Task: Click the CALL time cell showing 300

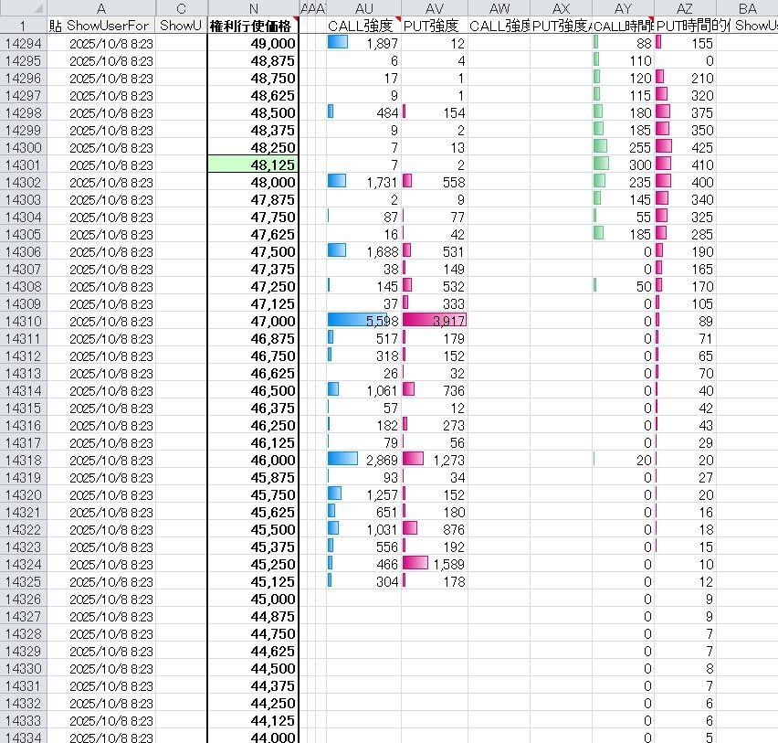Action: (x=623, y=165)
